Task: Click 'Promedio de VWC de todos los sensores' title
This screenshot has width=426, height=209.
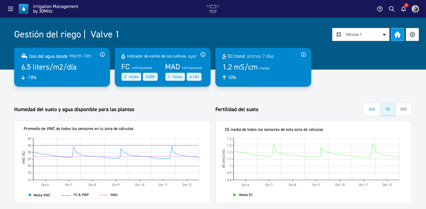Action: pos(78,129)
